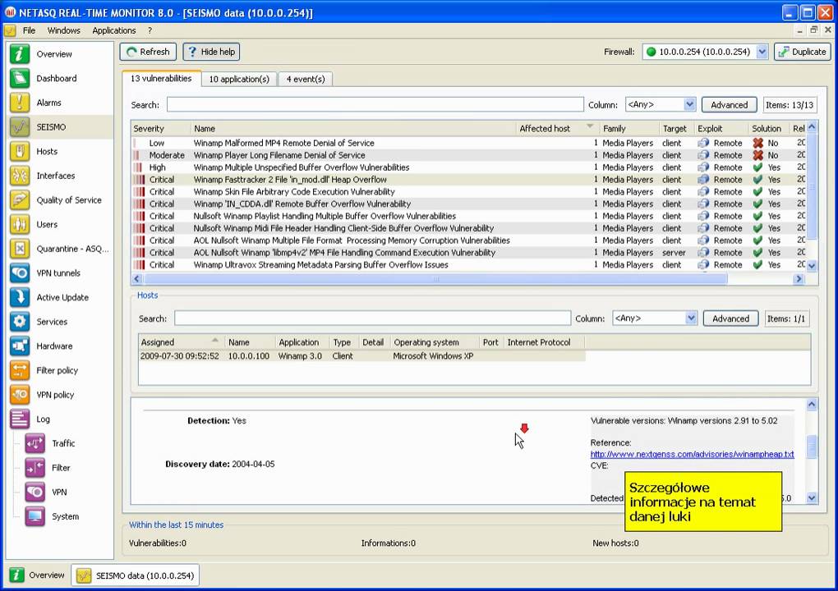
Task: Click the Hosts Advanced button
Action: click(x=730, y=318)
